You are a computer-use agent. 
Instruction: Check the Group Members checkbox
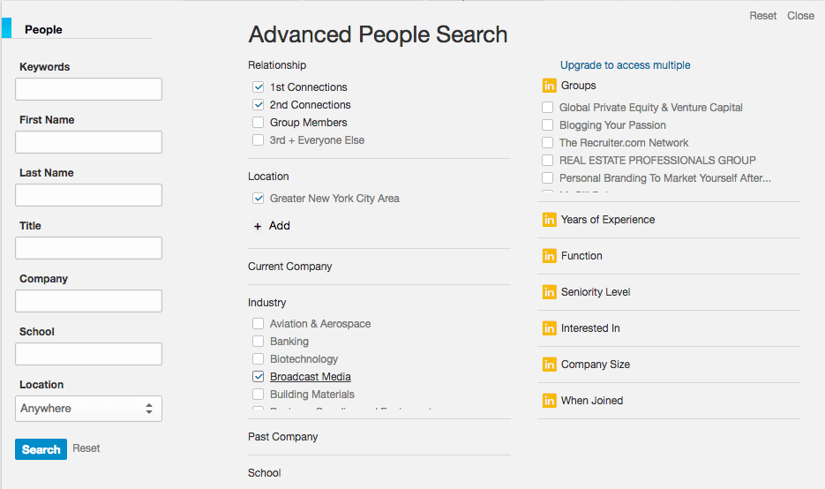258,123
